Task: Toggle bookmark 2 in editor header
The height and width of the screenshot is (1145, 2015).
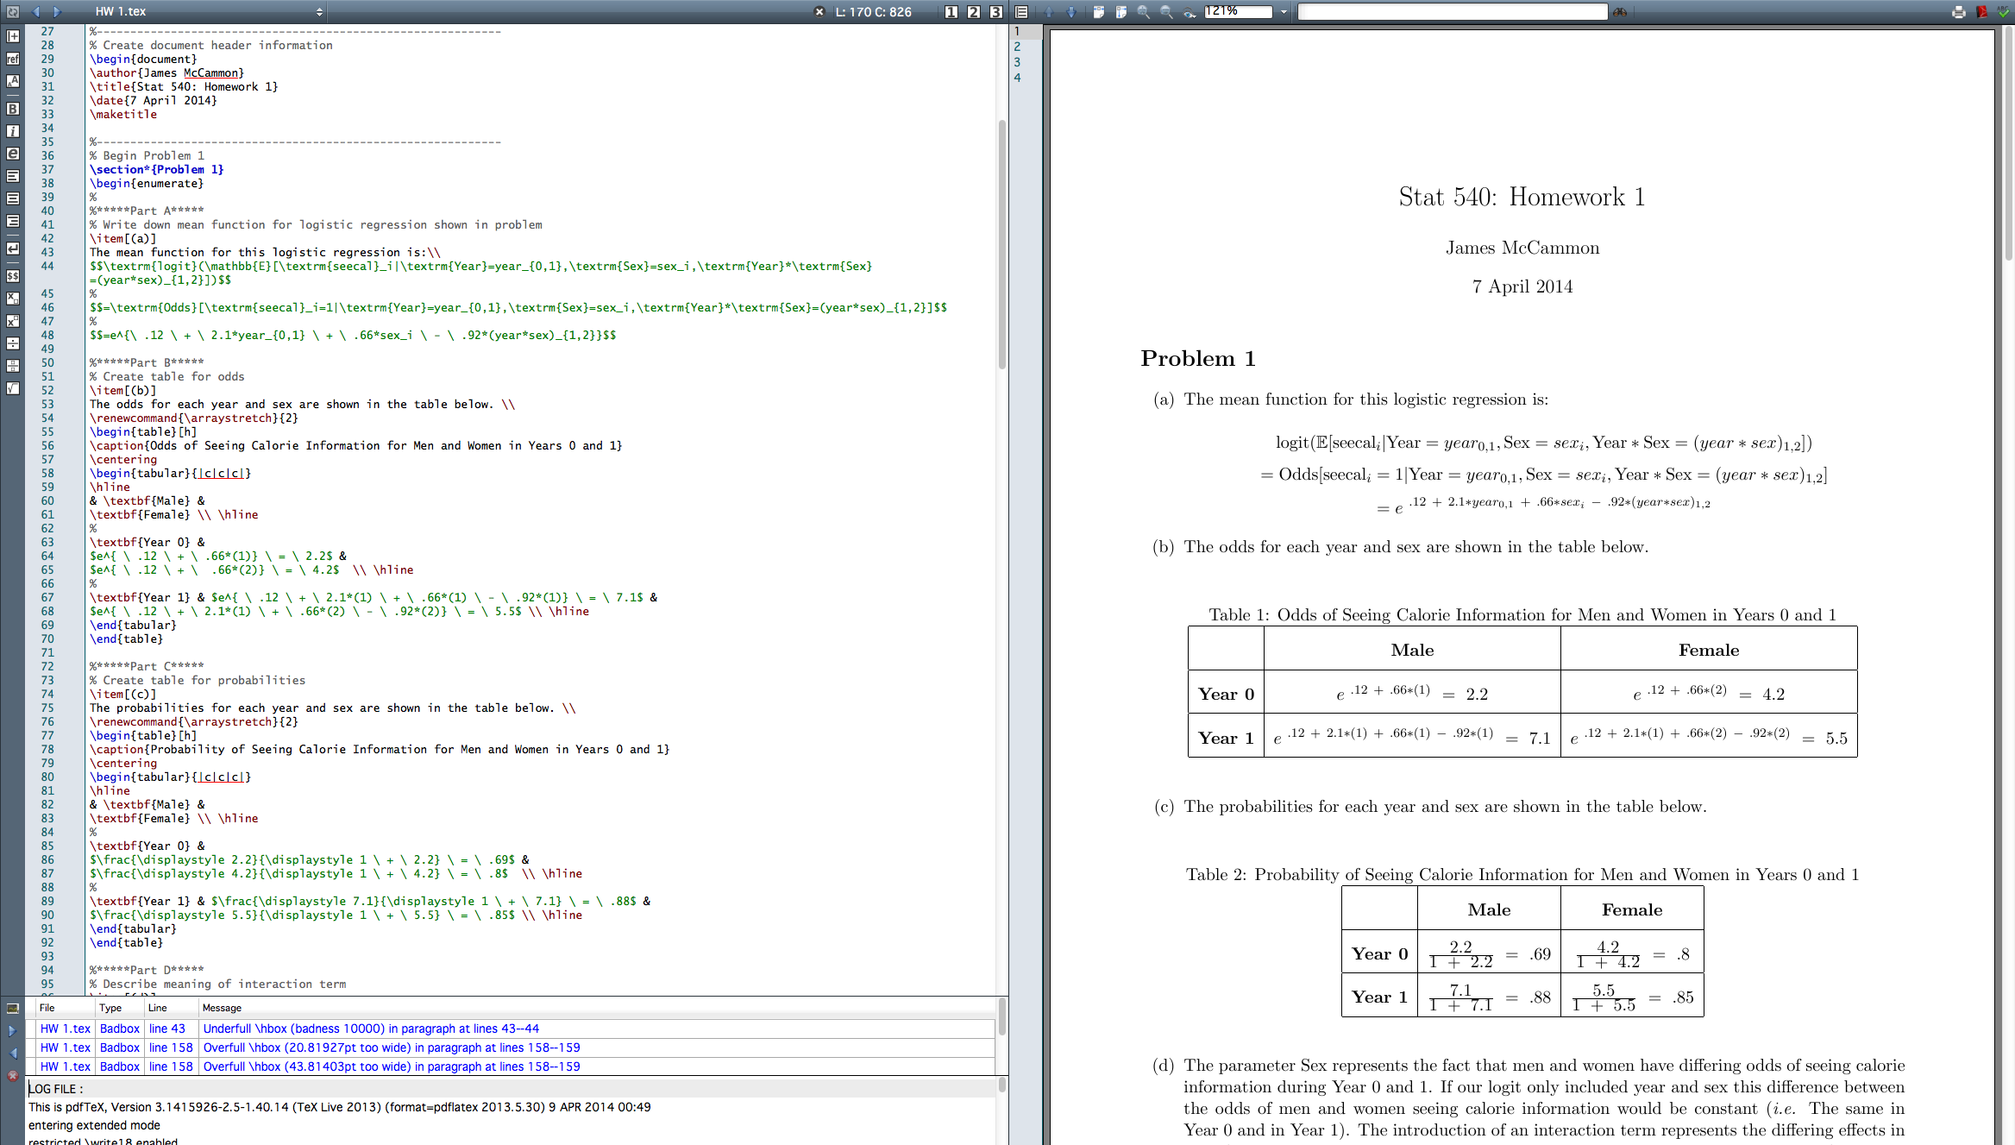Action: tap(974, 12)
